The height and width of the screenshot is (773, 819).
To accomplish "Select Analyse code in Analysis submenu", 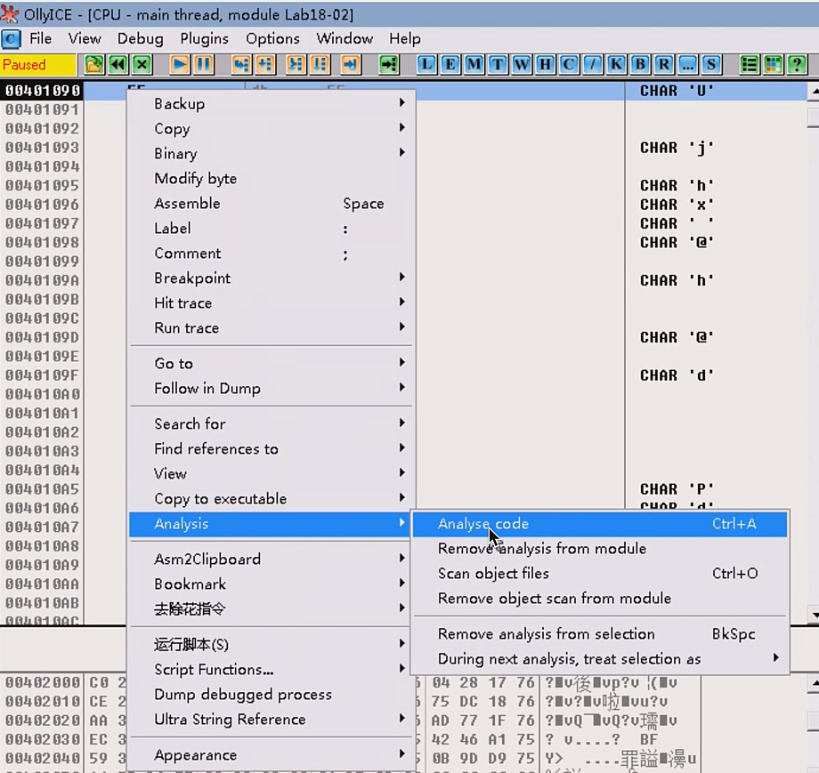I will (600, 524).
